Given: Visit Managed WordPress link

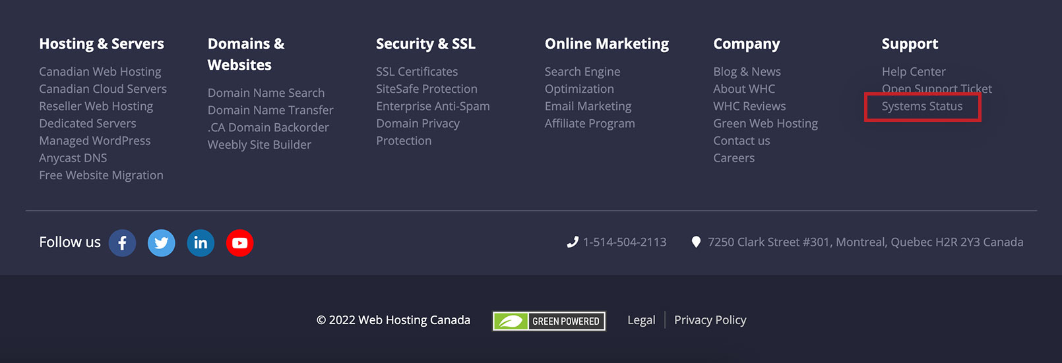Looking at the screenshot, I should click(95, 141).
